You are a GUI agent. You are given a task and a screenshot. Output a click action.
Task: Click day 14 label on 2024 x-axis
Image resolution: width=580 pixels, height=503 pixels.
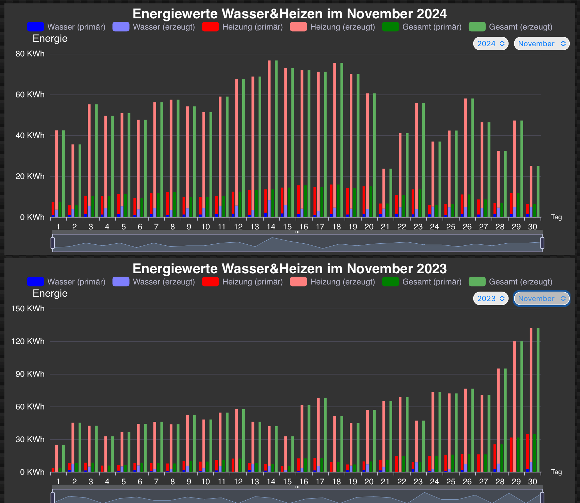click(x=271, y=227)
